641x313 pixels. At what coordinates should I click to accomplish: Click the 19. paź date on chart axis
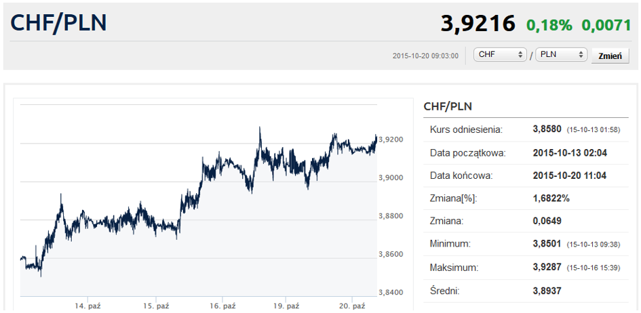coord(286,306)
